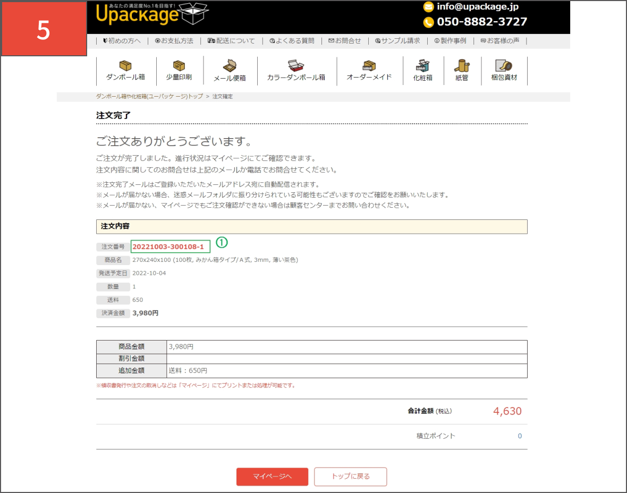Click phone number 050-8882-3727
Image resolution: width=627 pixels, height=493 pixels.
coord(482,22)
